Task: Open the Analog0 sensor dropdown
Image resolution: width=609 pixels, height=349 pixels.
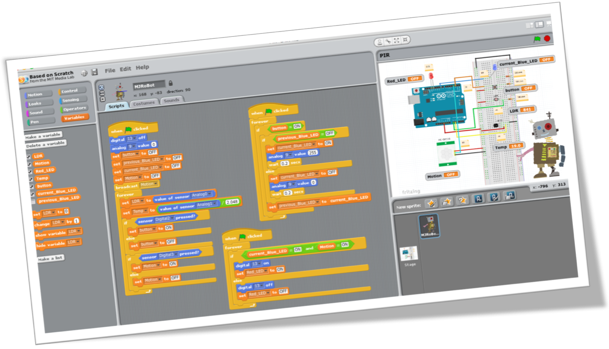Action: click(x=201, y=195)
